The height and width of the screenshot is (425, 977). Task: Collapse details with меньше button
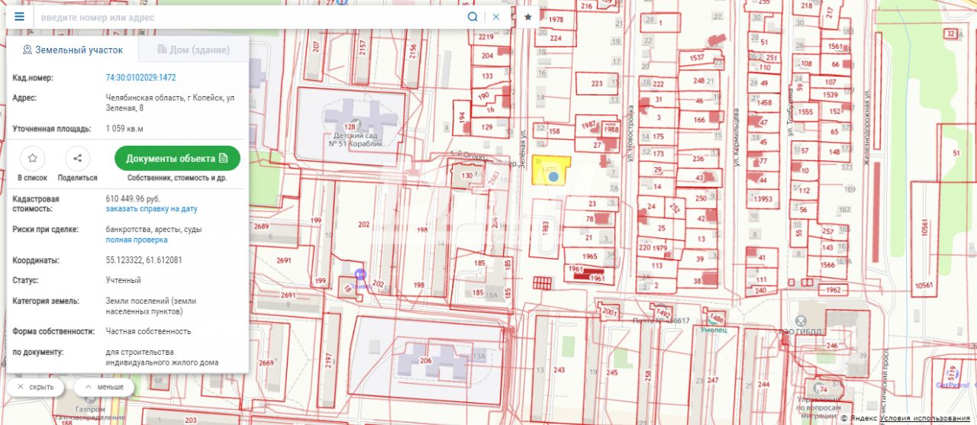[x=104, y=387]
